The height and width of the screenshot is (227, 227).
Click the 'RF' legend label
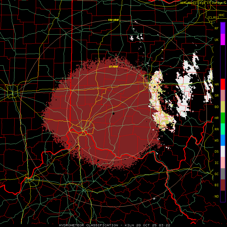216,28
